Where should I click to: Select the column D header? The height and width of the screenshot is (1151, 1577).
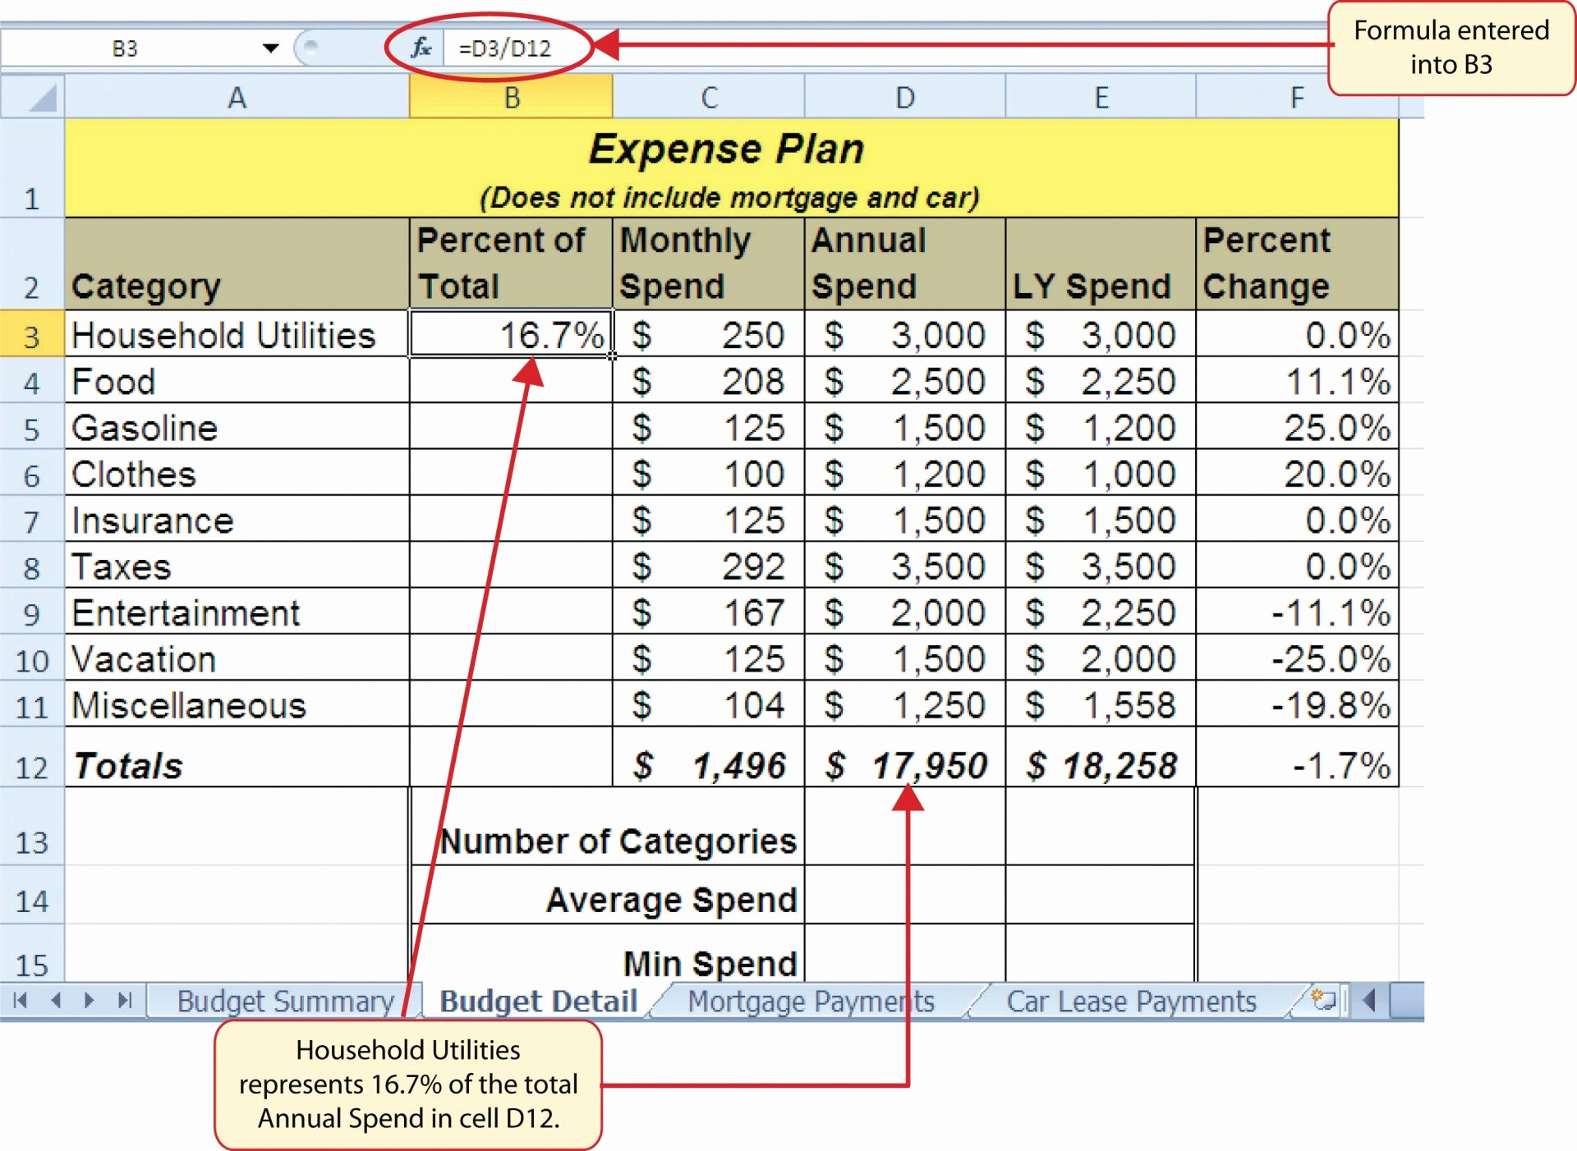click(x=904, y=98)
